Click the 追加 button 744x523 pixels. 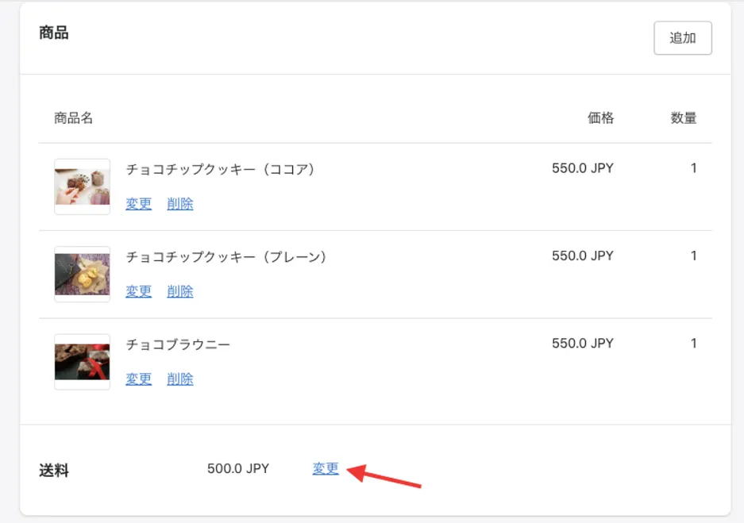pyautogui.click(x=682, y=38)
